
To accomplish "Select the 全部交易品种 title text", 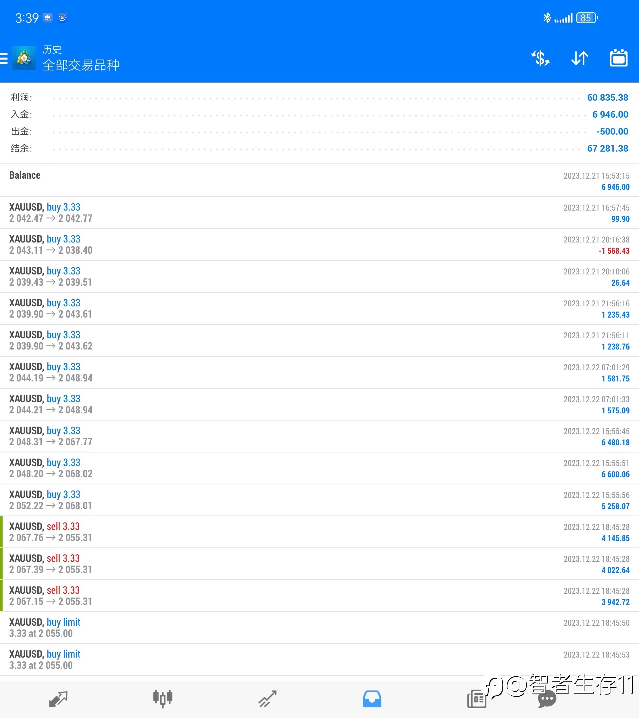I will pyautogui.click(x=81, y=65).
